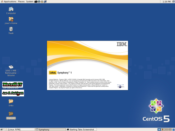Click the volume speaker icon in panel

[x=174, y=1]
